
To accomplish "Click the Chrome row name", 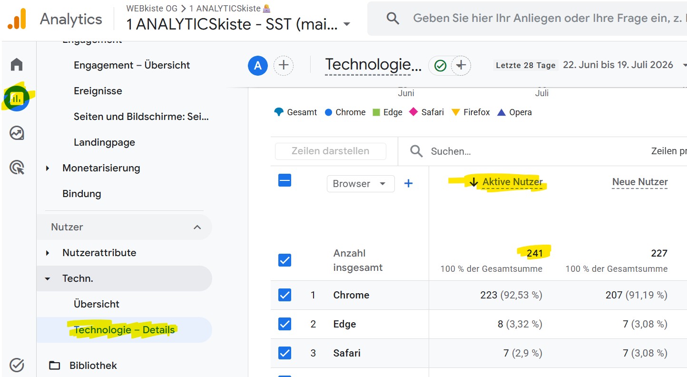I will pyautogui.click(x=351, y=295).
